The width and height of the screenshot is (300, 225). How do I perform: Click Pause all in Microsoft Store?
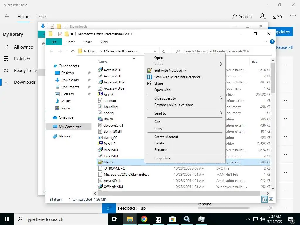pos(284,47)
